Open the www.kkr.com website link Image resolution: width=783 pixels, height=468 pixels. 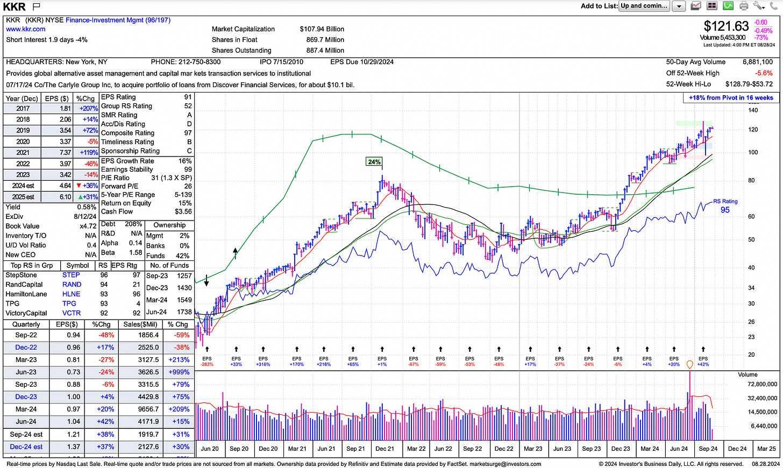[26, 29]
